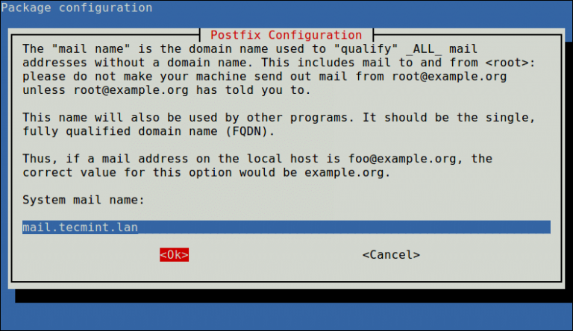The width and height of the screenshot is (573, 331).
Task: Click the _ALL_ word in first line
Action: point(424,49)
